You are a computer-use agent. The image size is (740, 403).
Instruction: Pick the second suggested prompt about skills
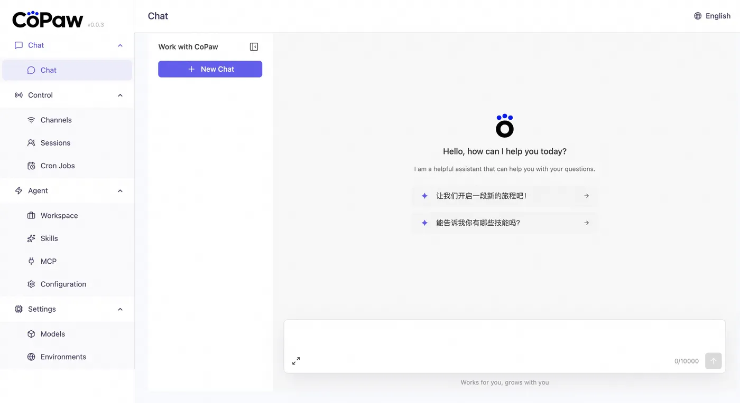pos(505,223)
